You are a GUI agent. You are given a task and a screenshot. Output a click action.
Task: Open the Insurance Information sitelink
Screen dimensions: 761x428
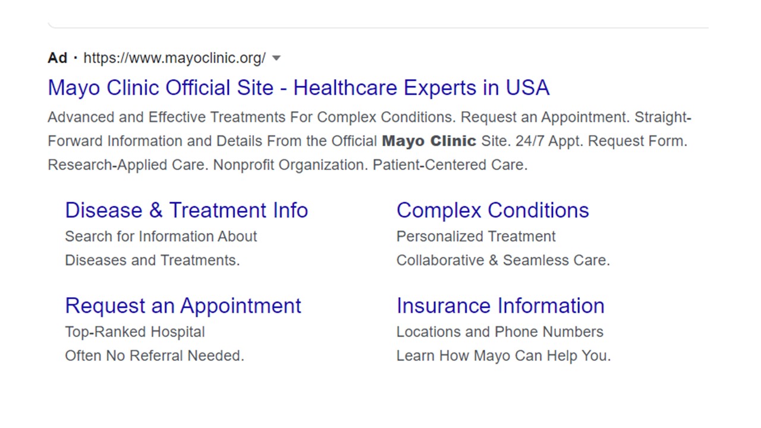pos(501,306)
